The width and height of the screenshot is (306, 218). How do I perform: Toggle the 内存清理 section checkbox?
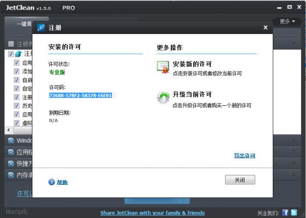click(11, 175)
